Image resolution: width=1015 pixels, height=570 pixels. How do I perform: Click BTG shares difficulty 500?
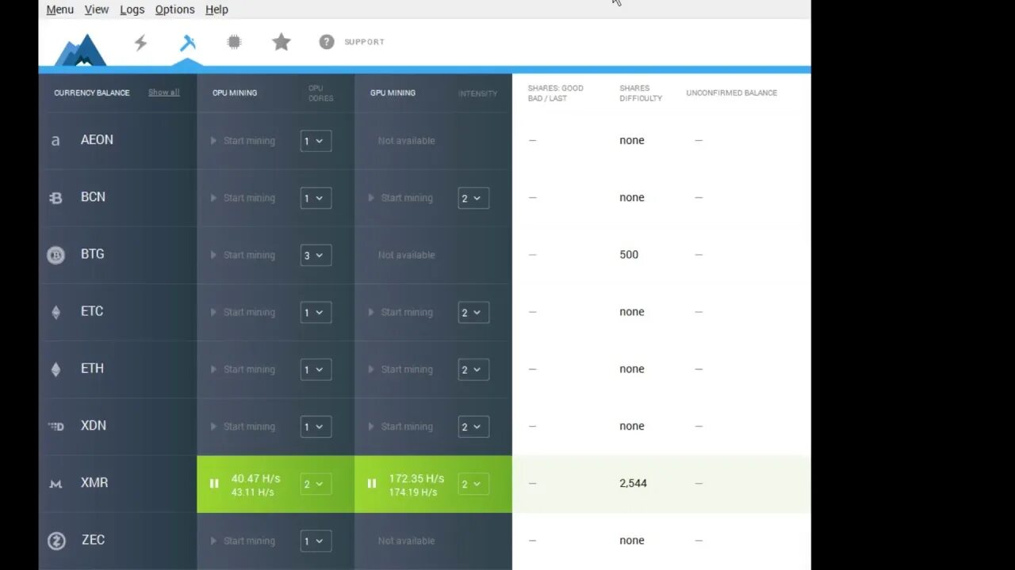[629, 254]
